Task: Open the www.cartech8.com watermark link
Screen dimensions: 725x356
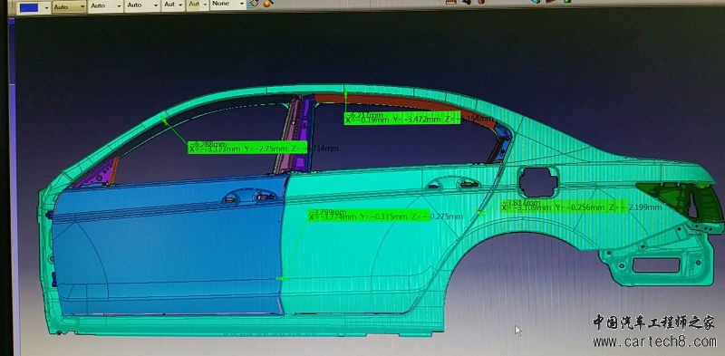Action: (654, 342)
